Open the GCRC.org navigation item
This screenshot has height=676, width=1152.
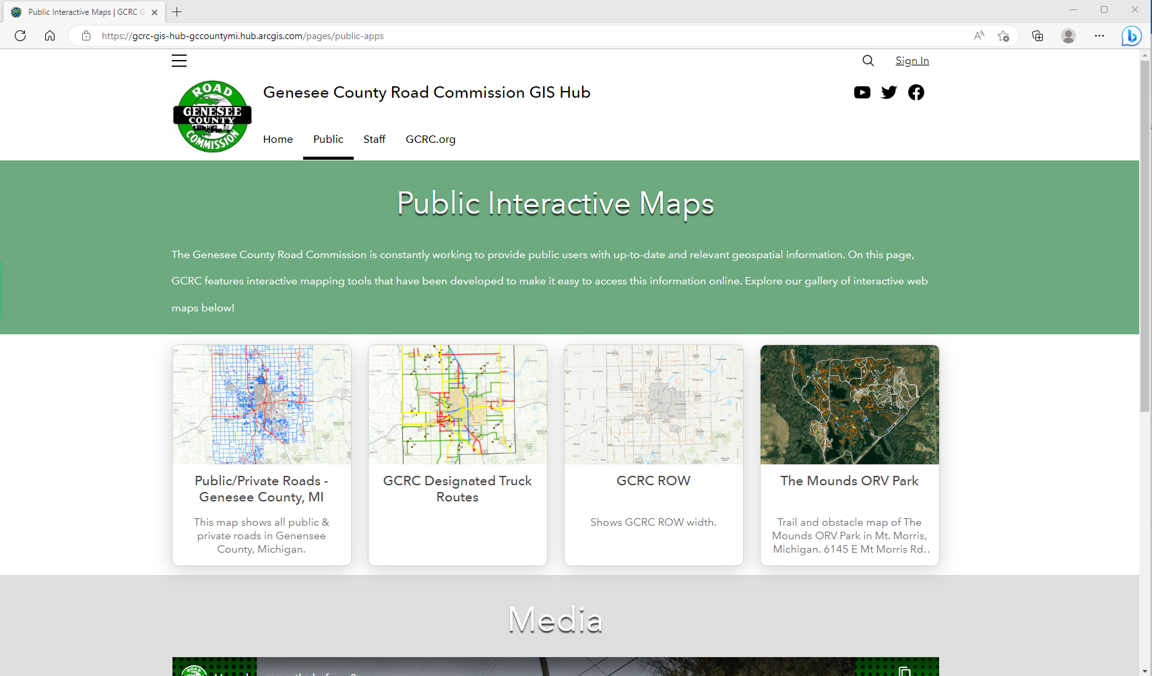point(430,139)
